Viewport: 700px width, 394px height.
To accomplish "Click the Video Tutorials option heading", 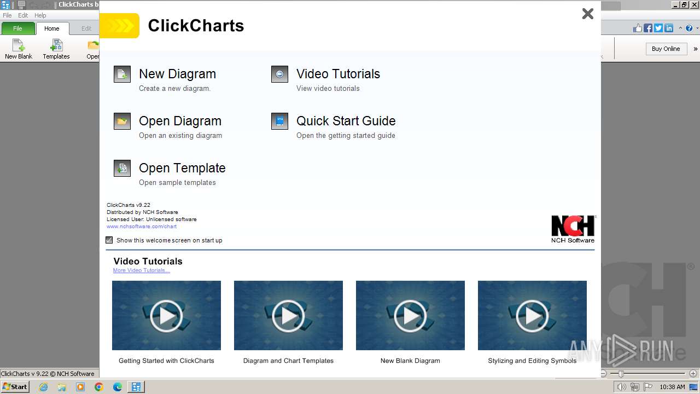I will [338, 74].
